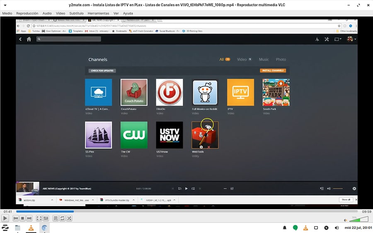
Task: Click VLC play button
Action: point(5,218)
